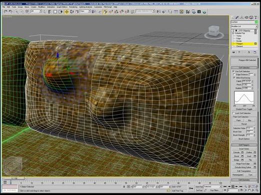Open the Named Selection Sets dropdown
The image size is (261, 195).
(145, 11)
